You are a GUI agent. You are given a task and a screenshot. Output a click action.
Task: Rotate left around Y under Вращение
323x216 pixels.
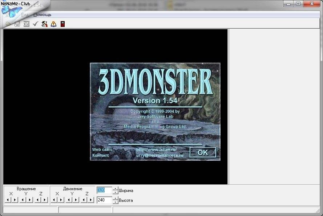click(x=23, y=200)
